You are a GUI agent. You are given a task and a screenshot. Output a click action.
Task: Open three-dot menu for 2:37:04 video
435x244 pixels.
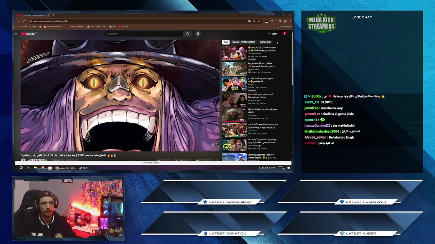280,64
